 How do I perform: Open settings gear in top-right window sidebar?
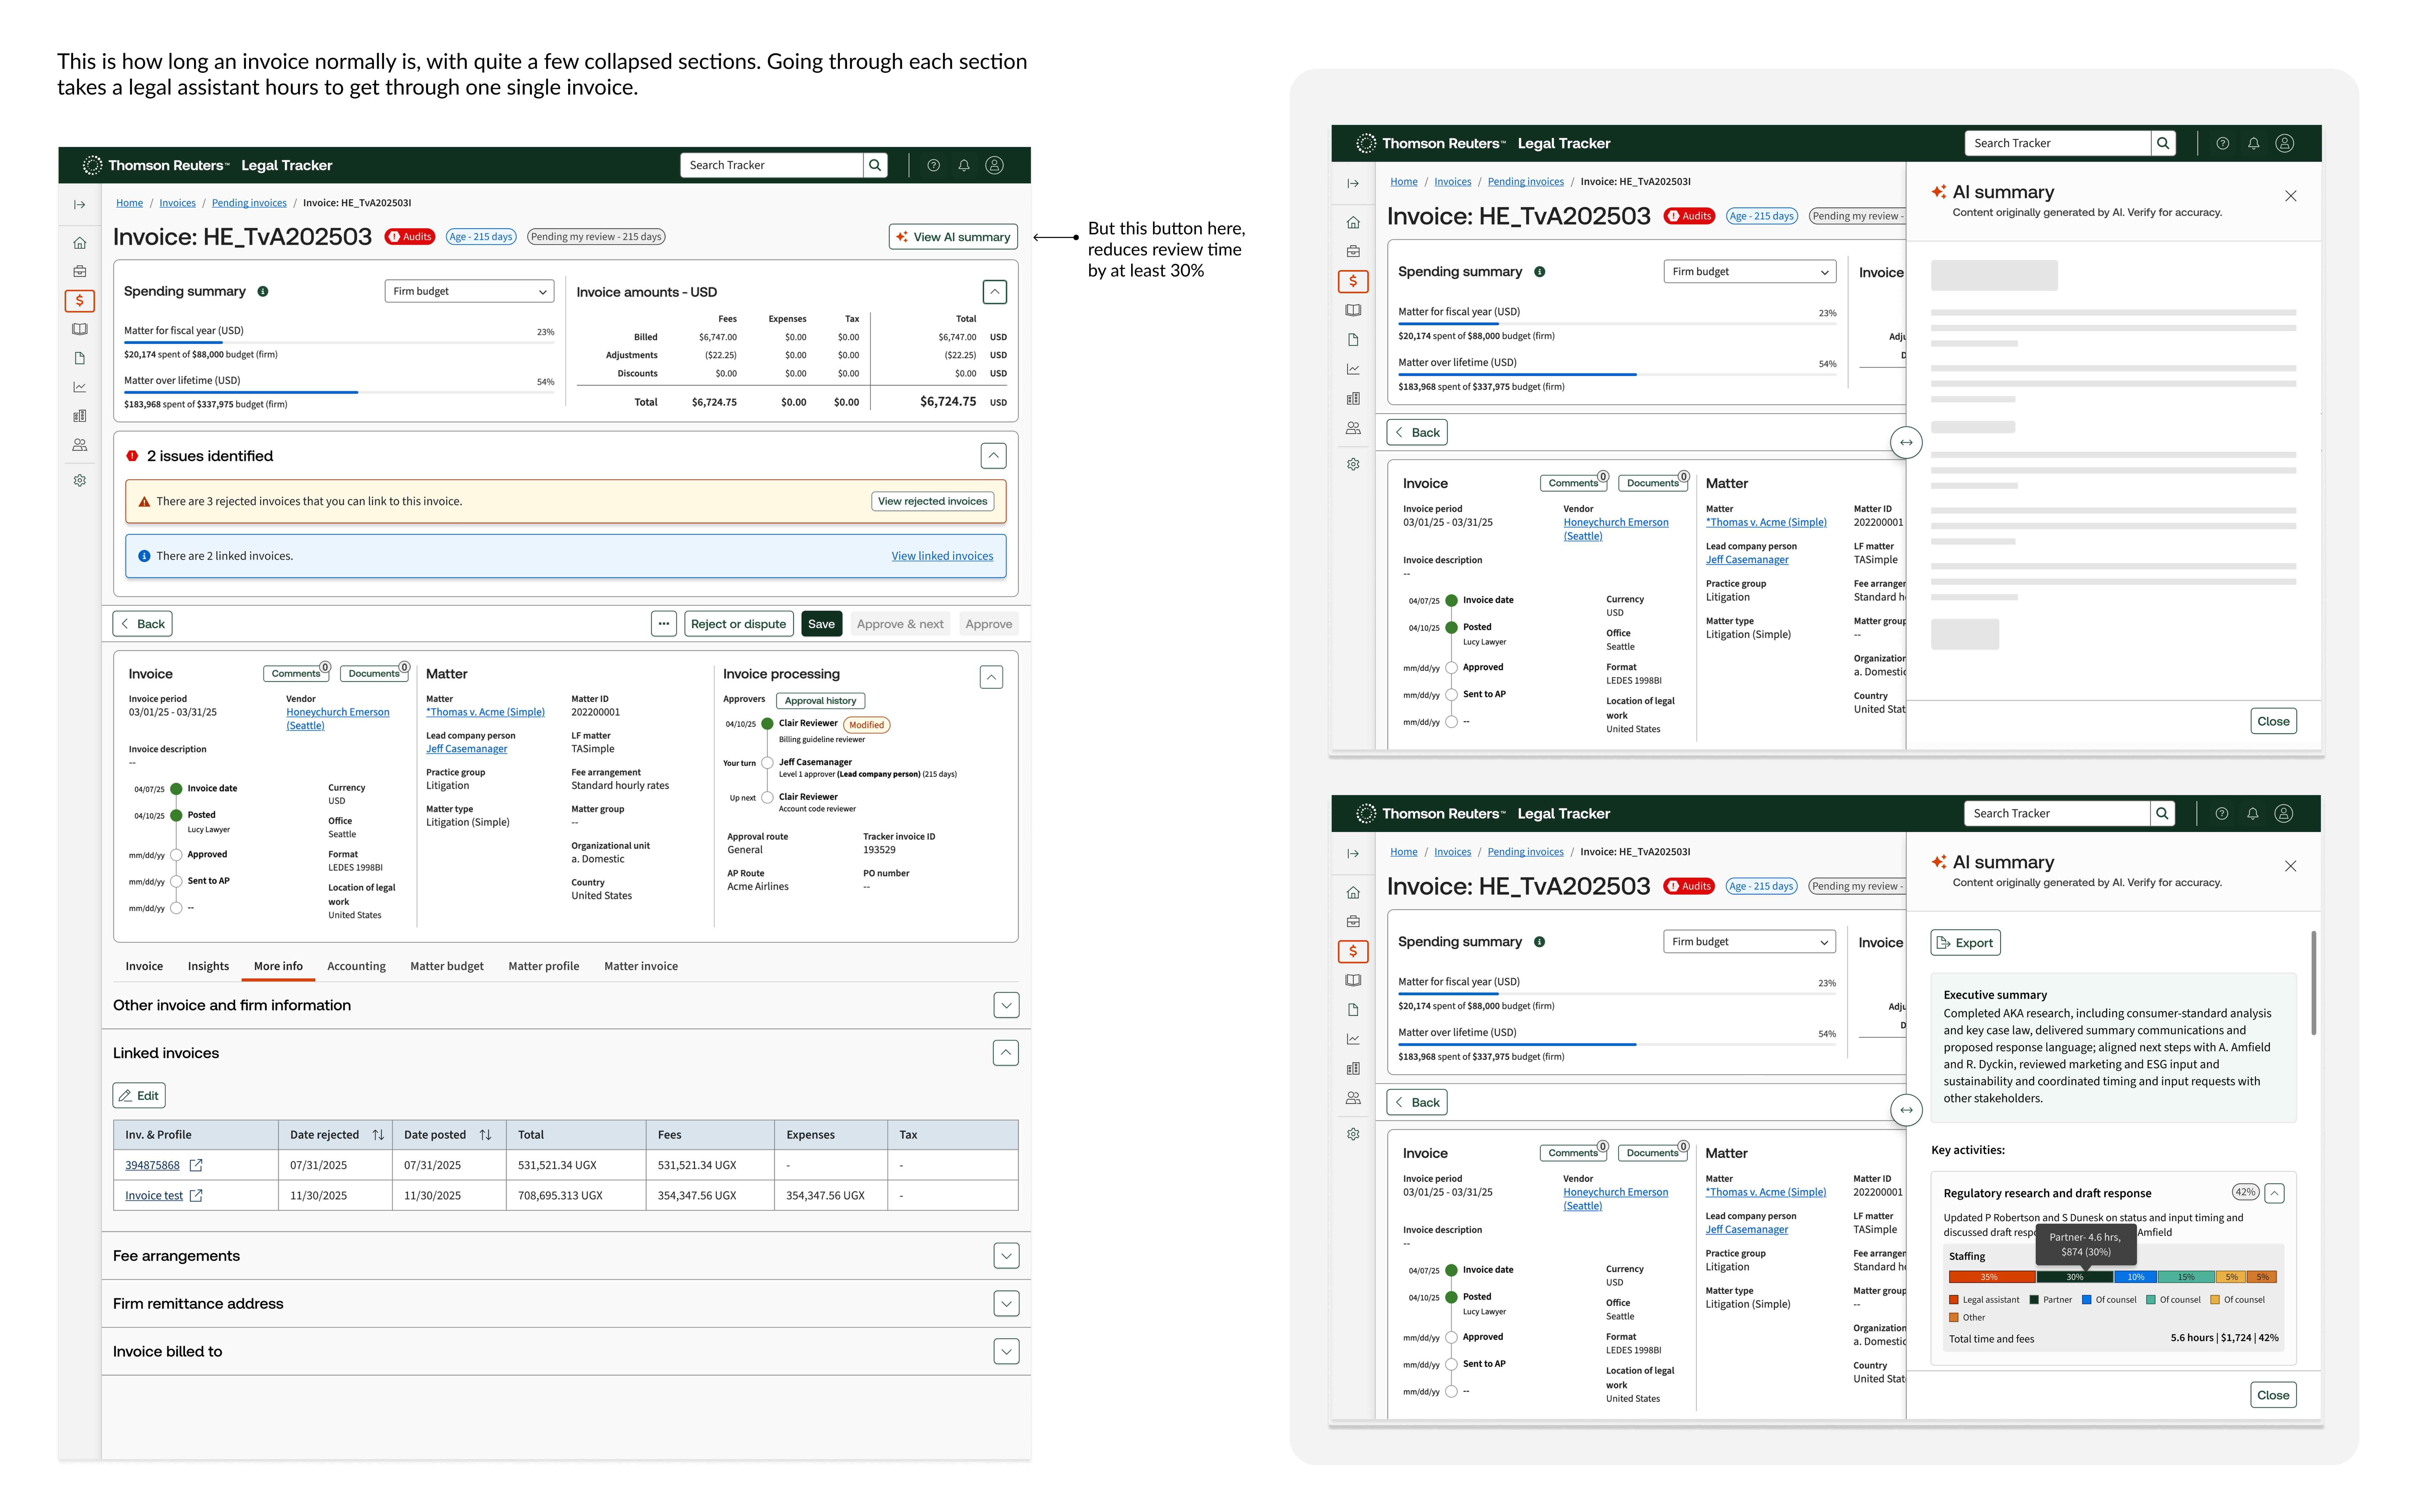point(1353,464)
